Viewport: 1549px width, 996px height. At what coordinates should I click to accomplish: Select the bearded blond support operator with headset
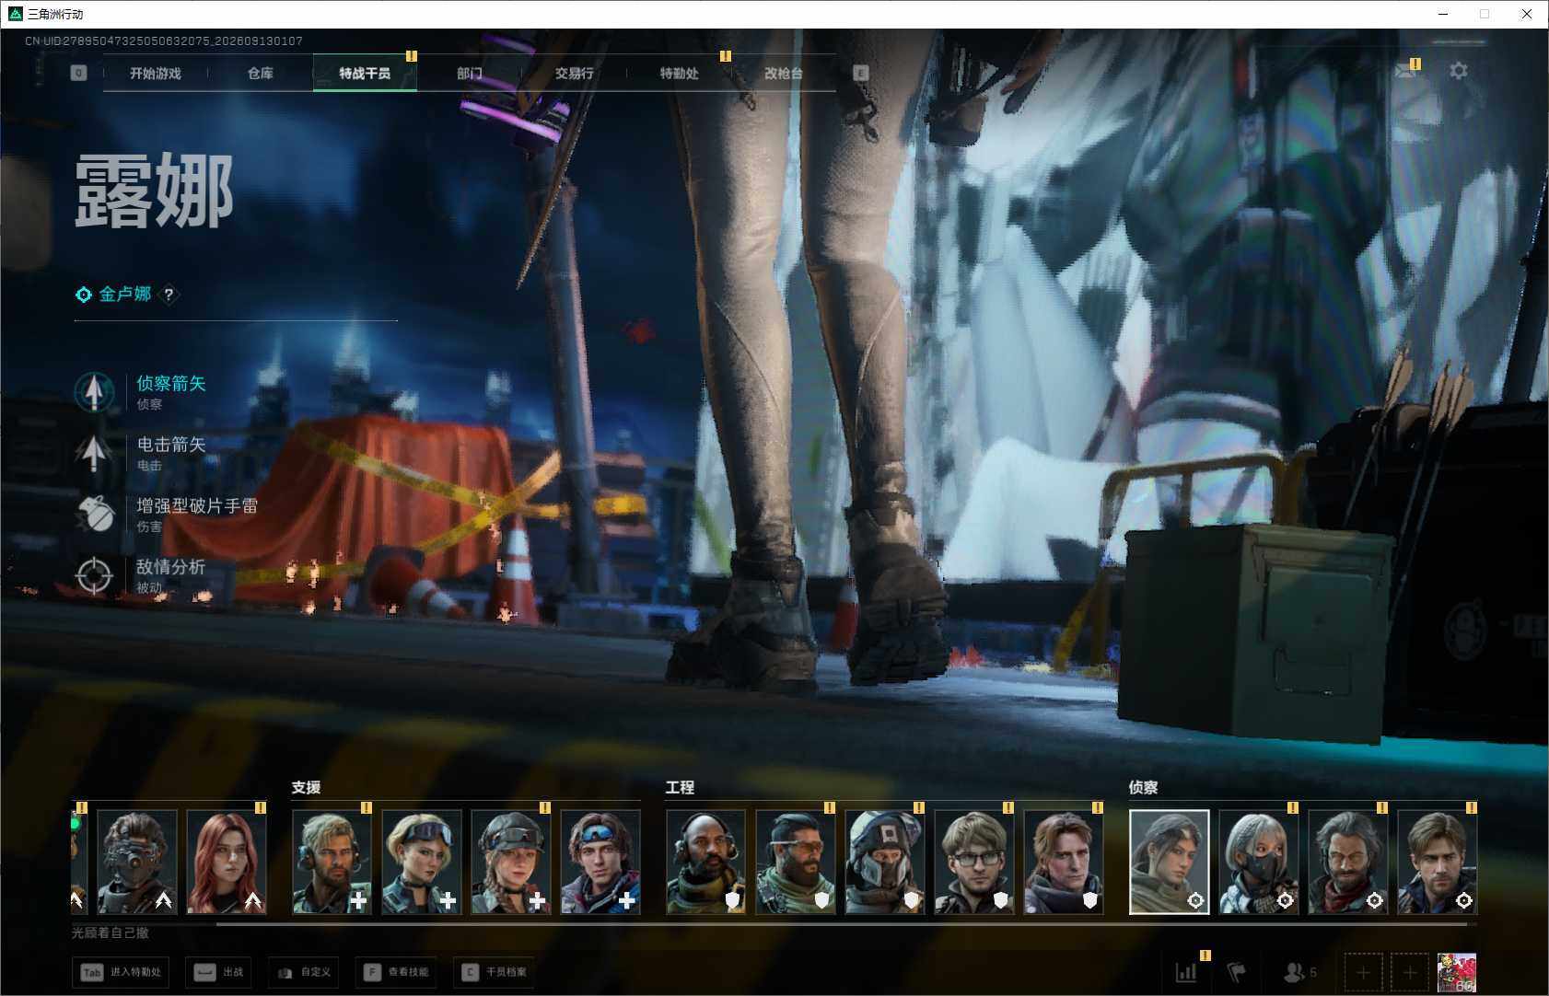(x=332, y=862)
